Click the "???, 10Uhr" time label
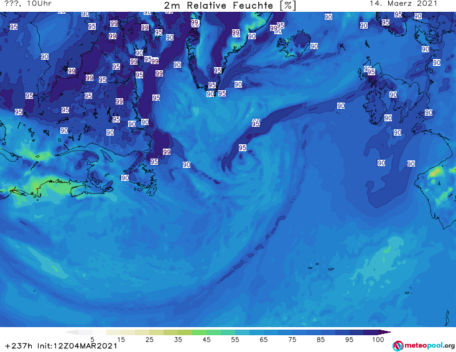This screenshot has height=352, width=456. point(28,4)
